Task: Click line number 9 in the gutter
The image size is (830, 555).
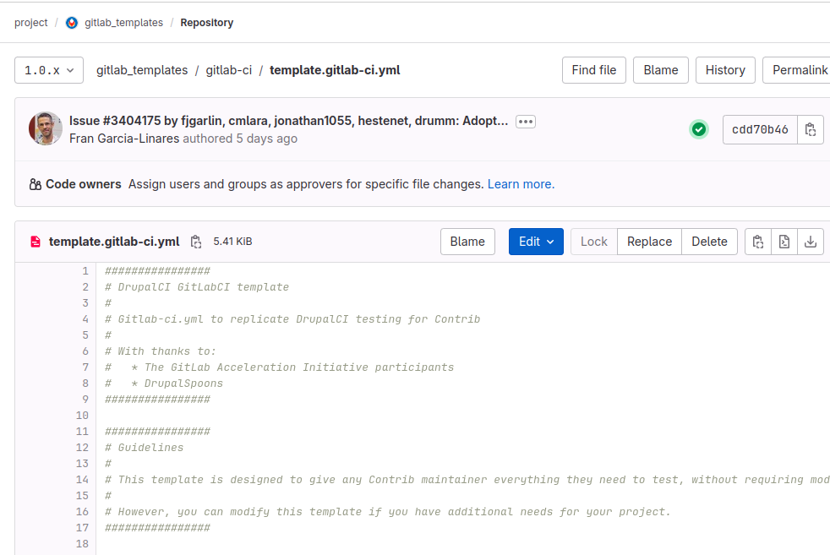Action: coord(85,400)
